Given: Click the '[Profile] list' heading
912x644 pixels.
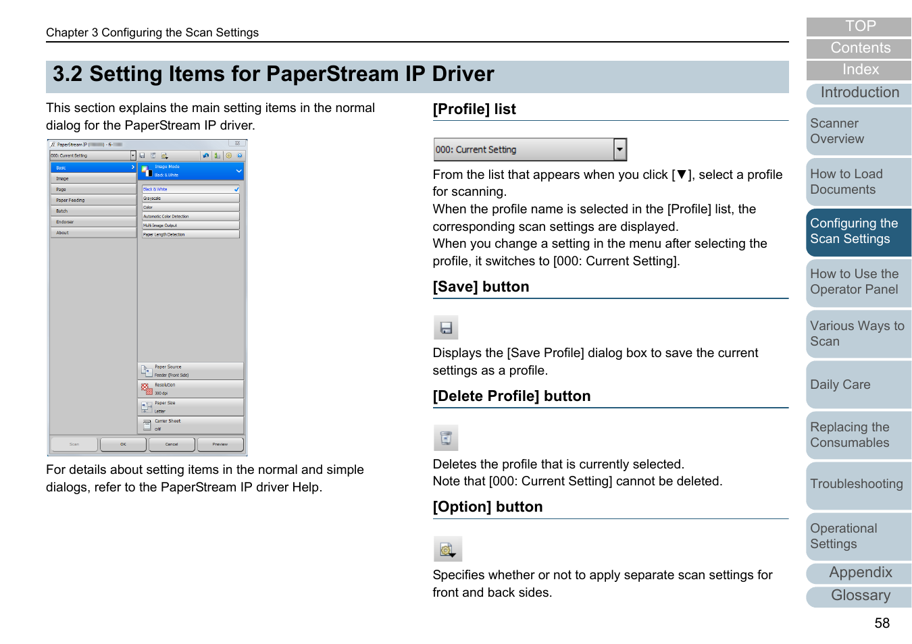Looking at the screenshot, I should point(474,109).
